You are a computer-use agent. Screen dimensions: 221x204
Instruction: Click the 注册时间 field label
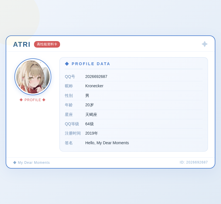pos(73,133)
